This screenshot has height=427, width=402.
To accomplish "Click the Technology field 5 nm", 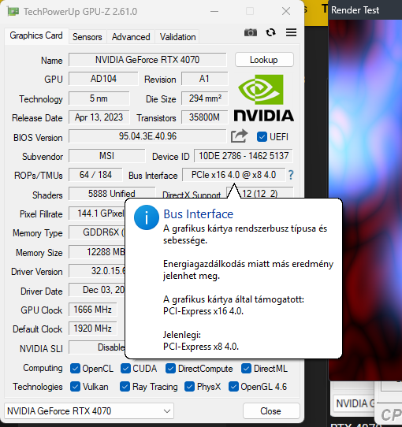I will [99, 98].
